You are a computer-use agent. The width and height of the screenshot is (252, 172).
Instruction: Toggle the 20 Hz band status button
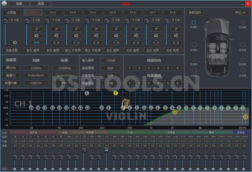tap(15, 169)
